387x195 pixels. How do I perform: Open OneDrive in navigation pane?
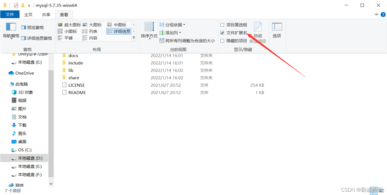click(21, 73)
